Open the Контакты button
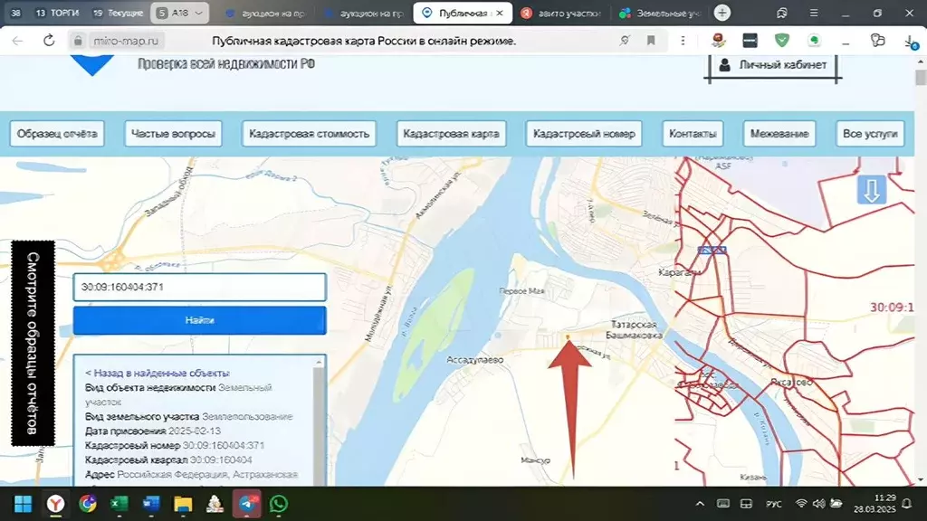 point(693,134)
